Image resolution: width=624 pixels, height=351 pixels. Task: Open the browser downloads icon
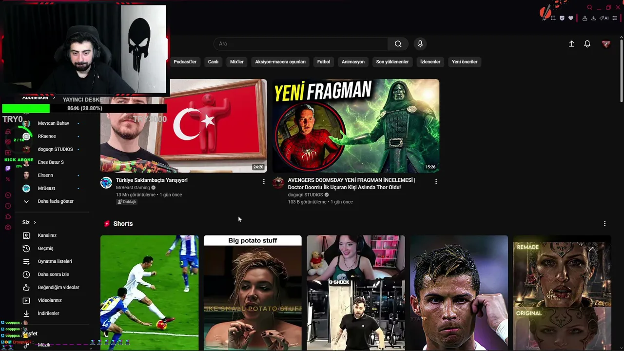click(594, 18)
